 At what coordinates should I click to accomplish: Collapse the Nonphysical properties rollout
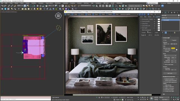(169, 77)
